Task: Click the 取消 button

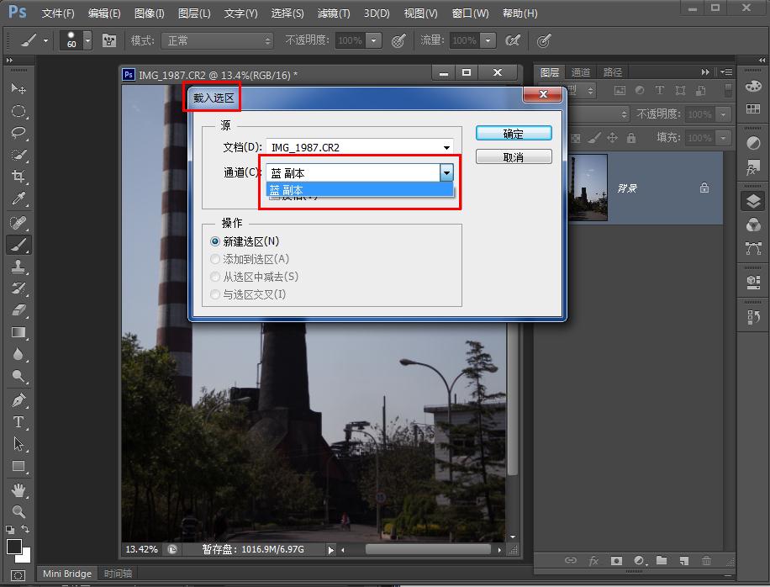Action: click(514, 157)
